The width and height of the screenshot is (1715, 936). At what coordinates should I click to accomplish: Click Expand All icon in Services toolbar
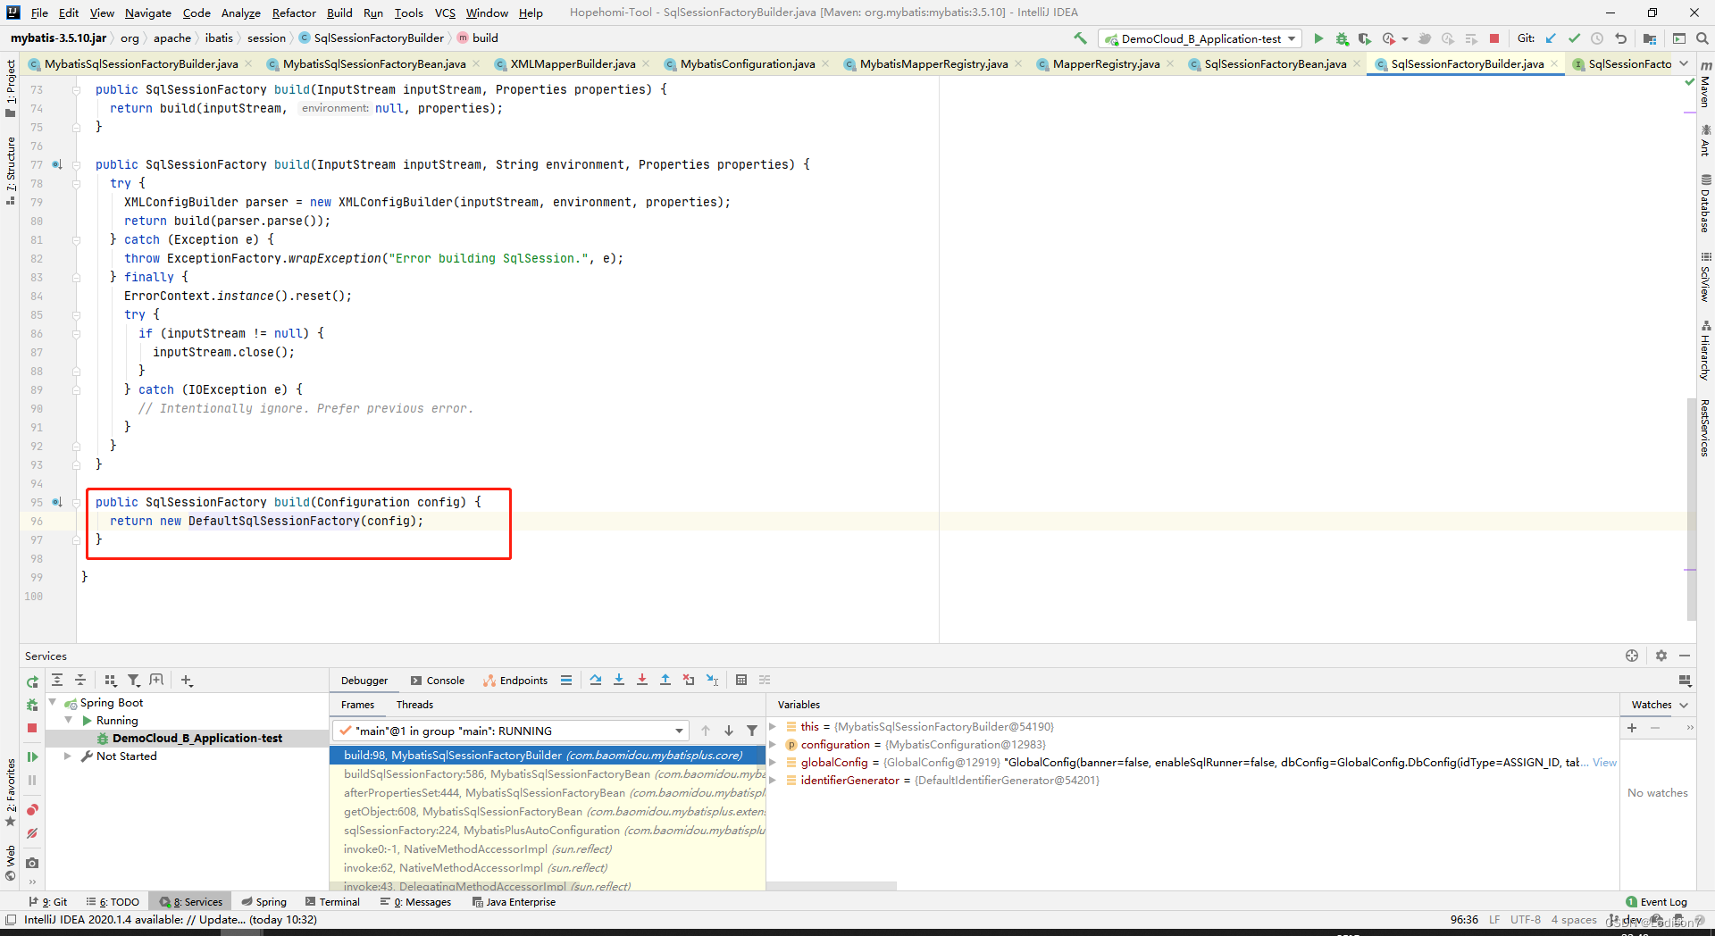pos(57,680)
